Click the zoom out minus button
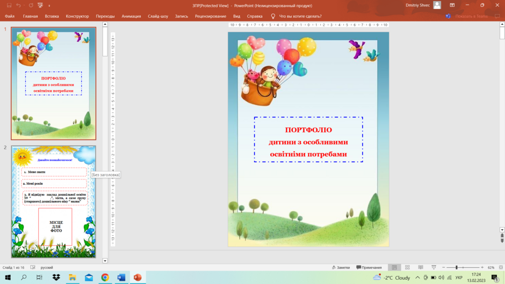Image resolution: width=505 pixels, height=284 pixels. (443, 267)
